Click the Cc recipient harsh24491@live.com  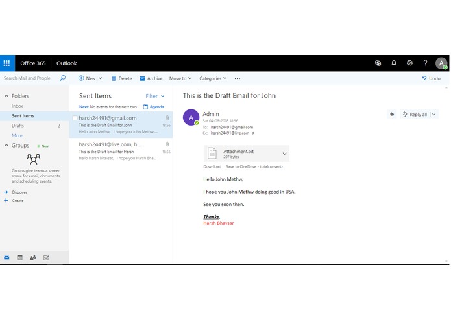click(x=230, y=133)
